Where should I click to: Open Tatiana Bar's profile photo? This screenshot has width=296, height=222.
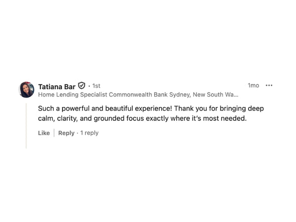coord(27,89)
